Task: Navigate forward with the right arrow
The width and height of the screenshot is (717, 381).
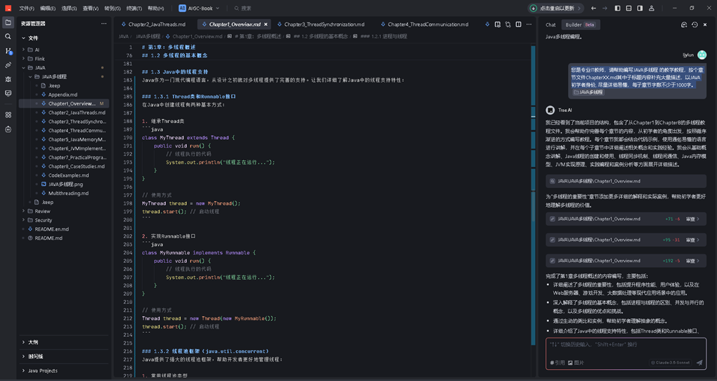Action: [604, 8]
